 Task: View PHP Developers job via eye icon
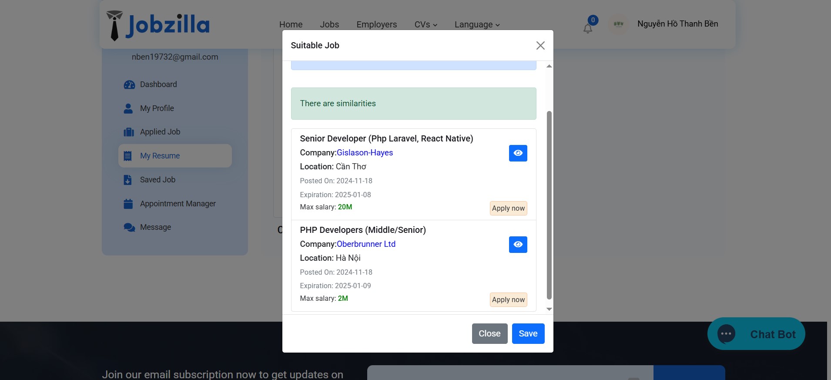tap(518, 245)
